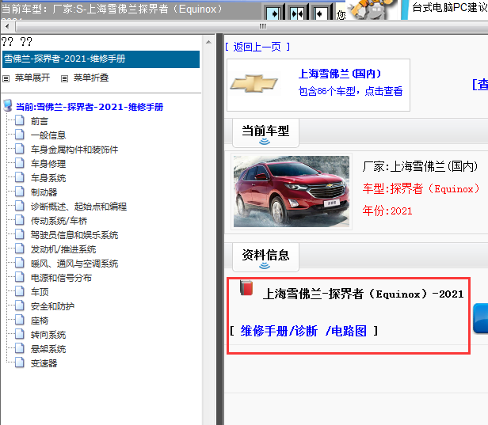
Task: Open 车身金属构件和装饰件 tree item
Action: (74, 150)
